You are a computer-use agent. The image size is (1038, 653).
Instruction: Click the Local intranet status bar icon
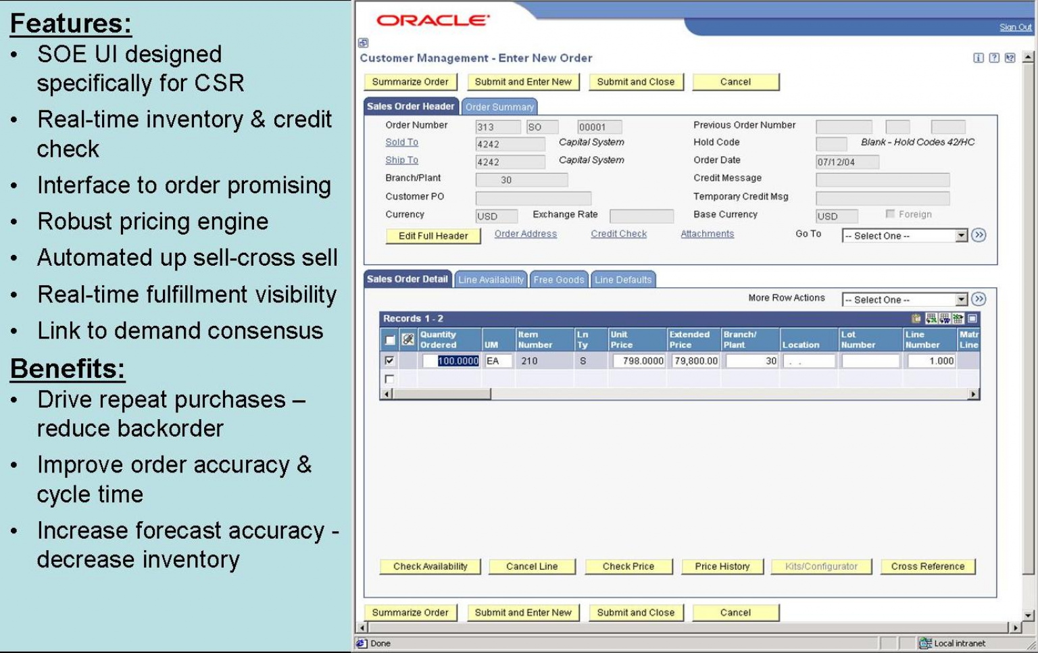point(926,643)
